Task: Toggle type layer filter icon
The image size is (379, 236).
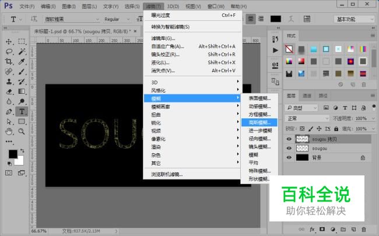Action: click(345, 108)
